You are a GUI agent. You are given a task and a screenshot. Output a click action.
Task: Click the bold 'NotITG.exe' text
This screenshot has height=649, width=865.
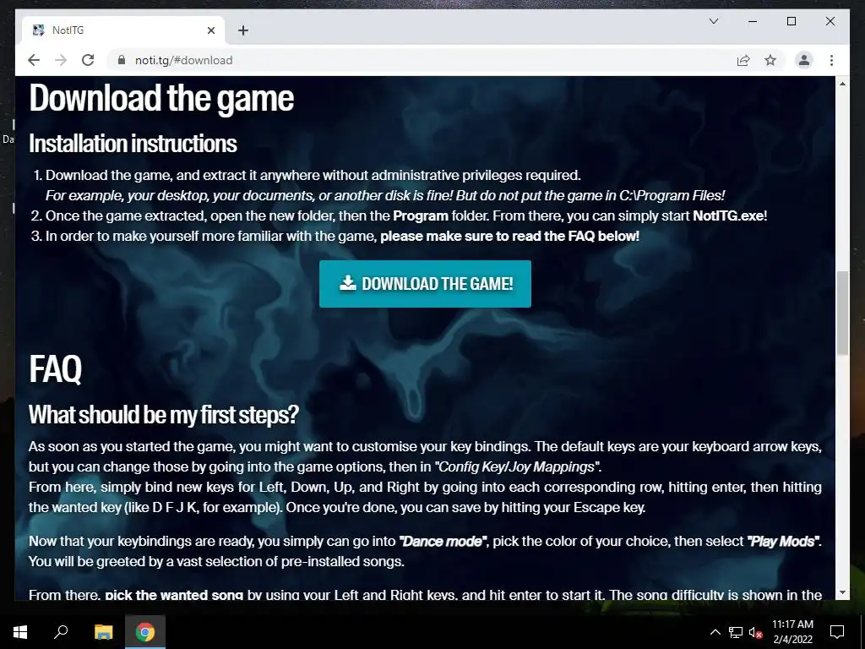(x=729, y=215)
